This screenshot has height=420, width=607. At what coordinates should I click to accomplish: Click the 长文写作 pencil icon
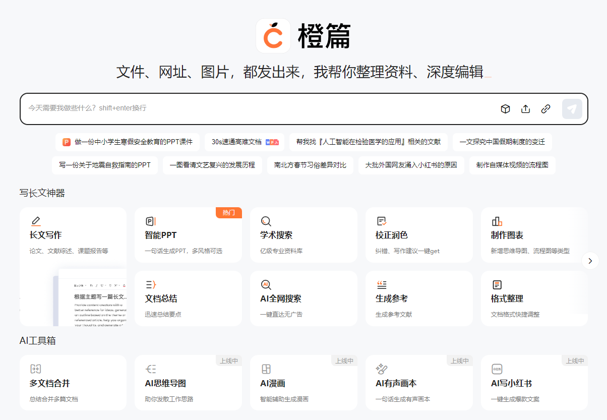[35, 221]
